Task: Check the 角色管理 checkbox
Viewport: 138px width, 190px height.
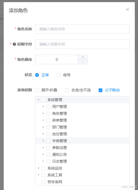Action: pos(48,114)
